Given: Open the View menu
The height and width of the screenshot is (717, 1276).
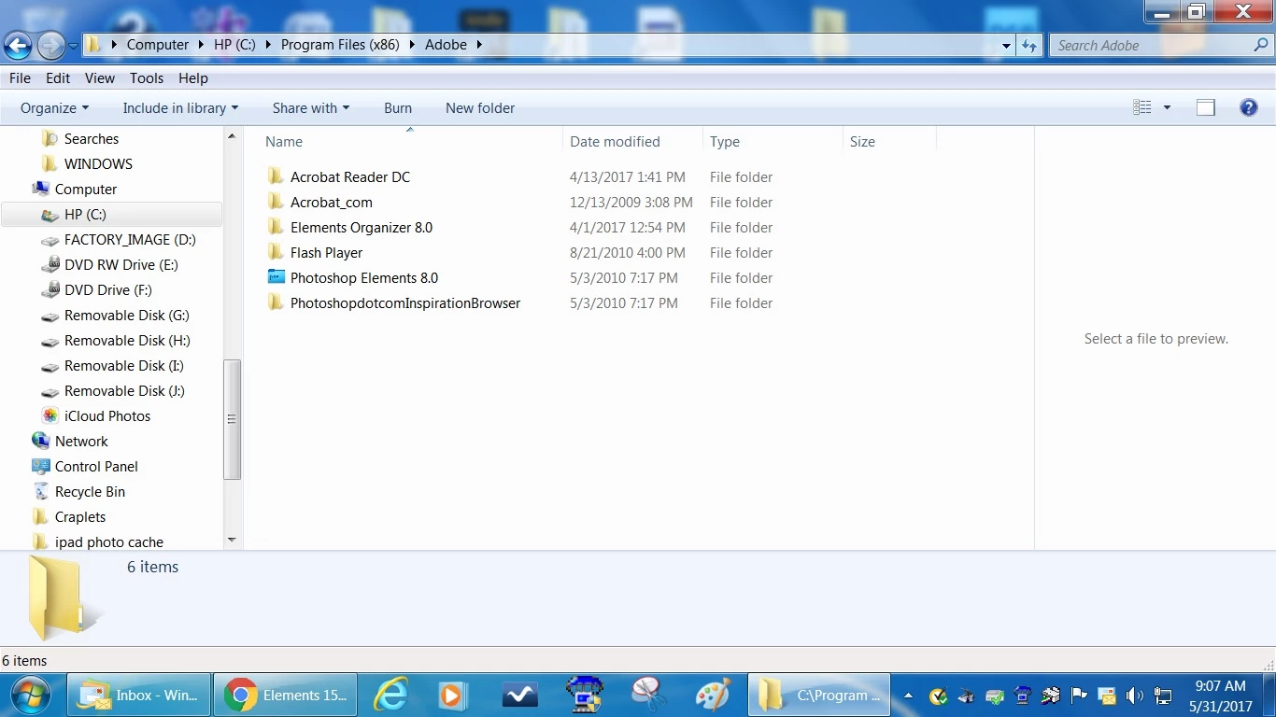Looking at the screenshot, I should (100, 78).
